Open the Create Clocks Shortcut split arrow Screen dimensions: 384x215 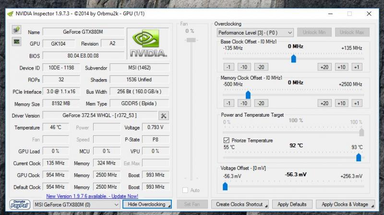[266, 206]
